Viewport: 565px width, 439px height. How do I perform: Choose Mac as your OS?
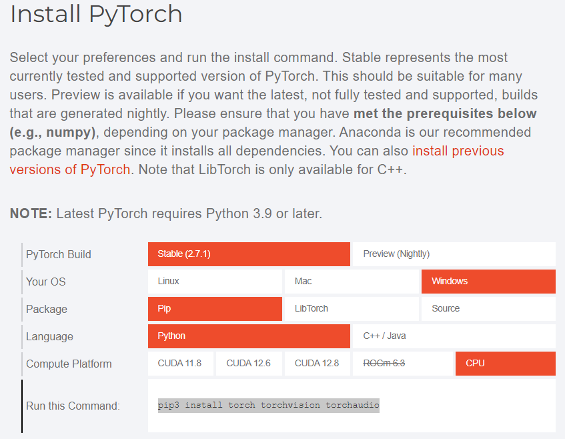(x=352, y=282)
